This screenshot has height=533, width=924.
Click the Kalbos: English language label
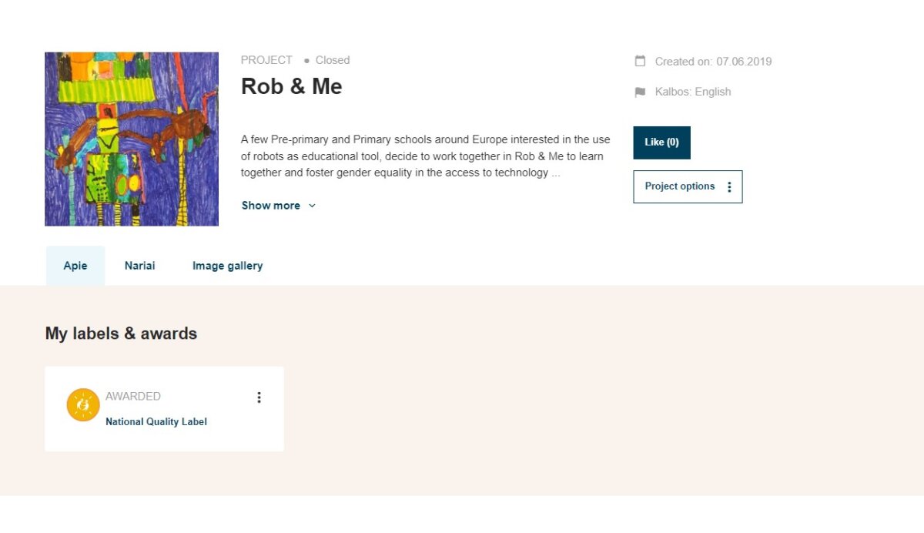coord(693,92)
